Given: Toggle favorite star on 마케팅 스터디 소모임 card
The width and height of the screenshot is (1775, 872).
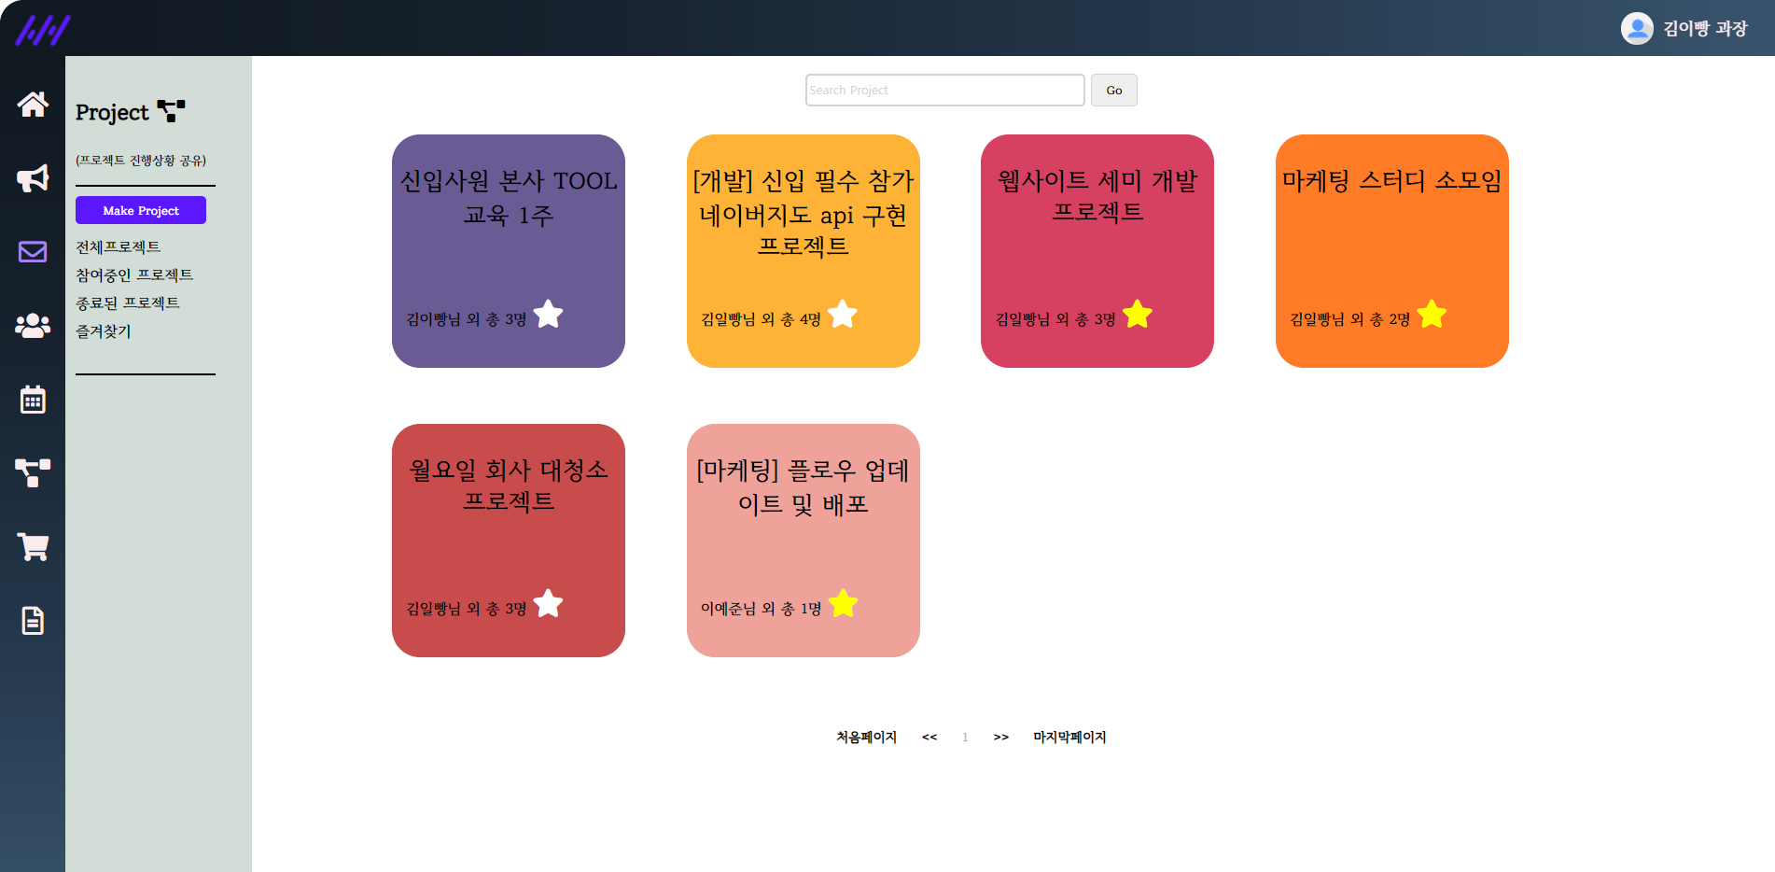Looking at the screenshot, I should [x=1432, y=315].
